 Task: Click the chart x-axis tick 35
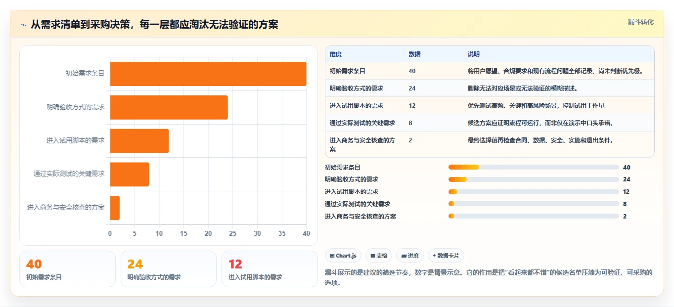[282, 233]
